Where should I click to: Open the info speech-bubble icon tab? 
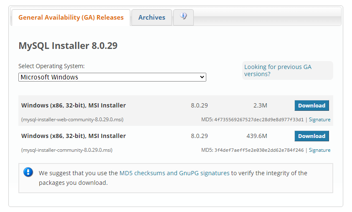click(183, 17)
